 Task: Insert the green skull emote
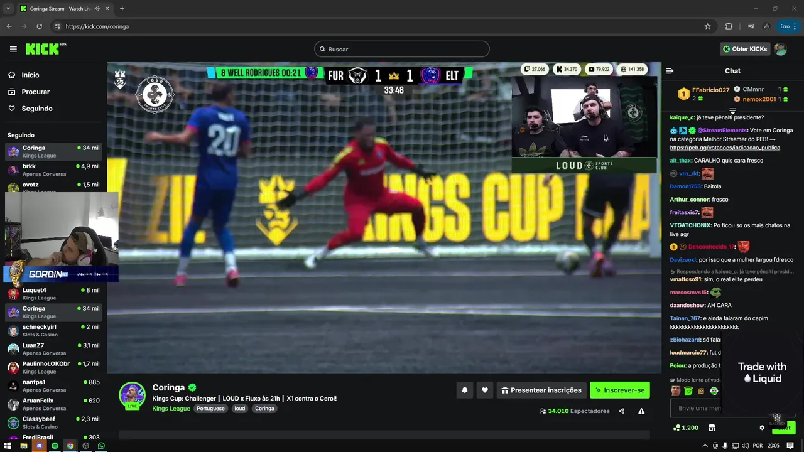pyautogui.click(x=714, y=391)
